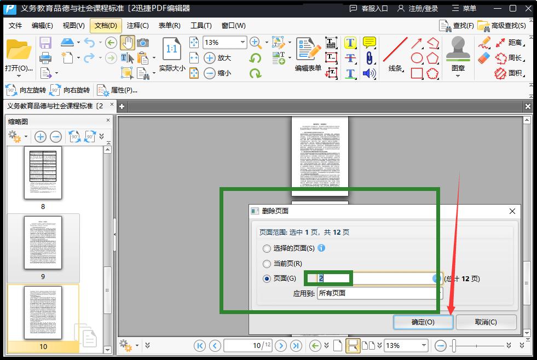Click 确定(O) to confirm deletion
Viewport: 537px width, 360px height.
pos(423,322)
